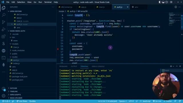The image size is (183, 103).
Task: Maximize the terminal panel with chevron
Action: click(x=177, y=66)
